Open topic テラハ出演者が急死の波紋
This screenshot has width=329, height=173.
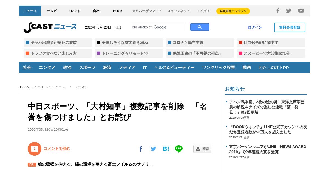[x=58, y=43]
